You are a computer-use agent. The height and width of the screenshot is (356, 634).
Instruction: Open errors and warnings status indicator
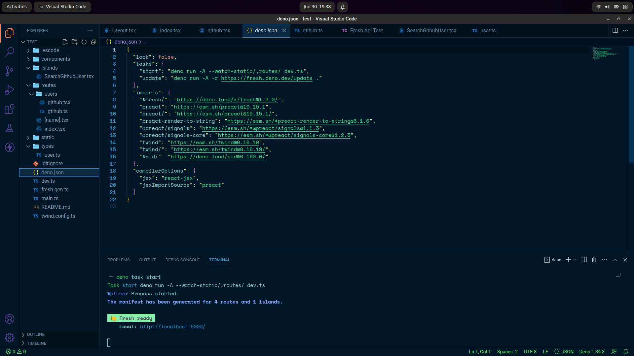(16, 352)
